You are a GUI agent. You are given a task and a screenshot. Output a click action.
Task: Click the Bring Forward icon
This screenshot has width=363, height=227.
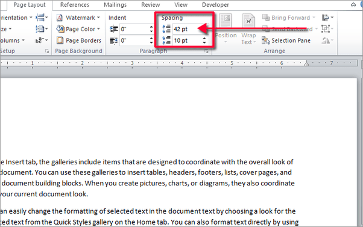pyautogui.click(x=266, y=17)
